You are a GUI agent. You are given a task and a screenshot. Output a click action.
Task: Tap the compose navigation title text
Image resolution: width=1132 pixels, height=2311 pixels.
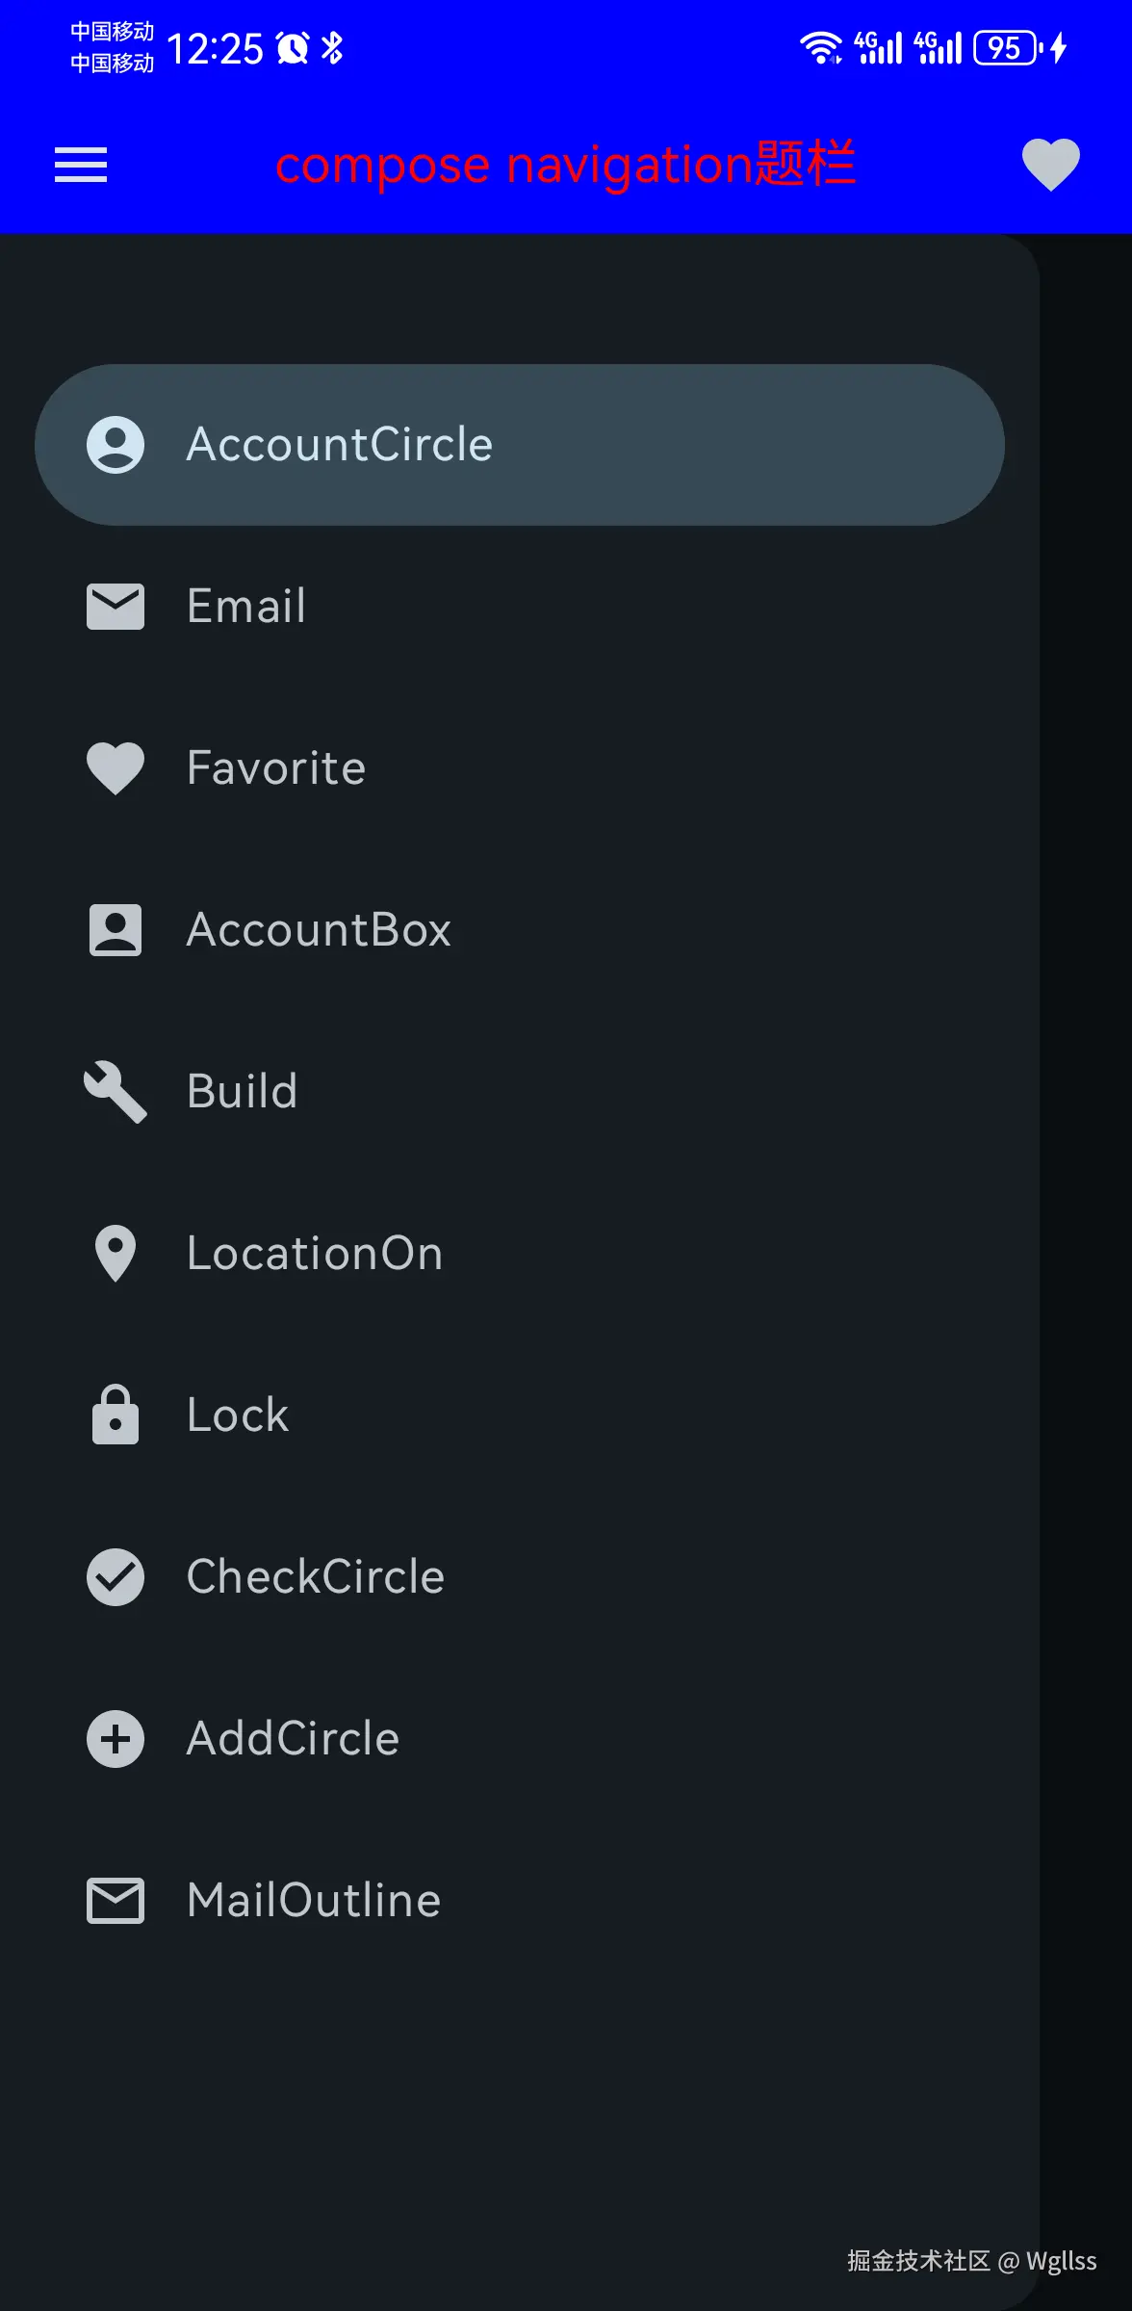565,165
